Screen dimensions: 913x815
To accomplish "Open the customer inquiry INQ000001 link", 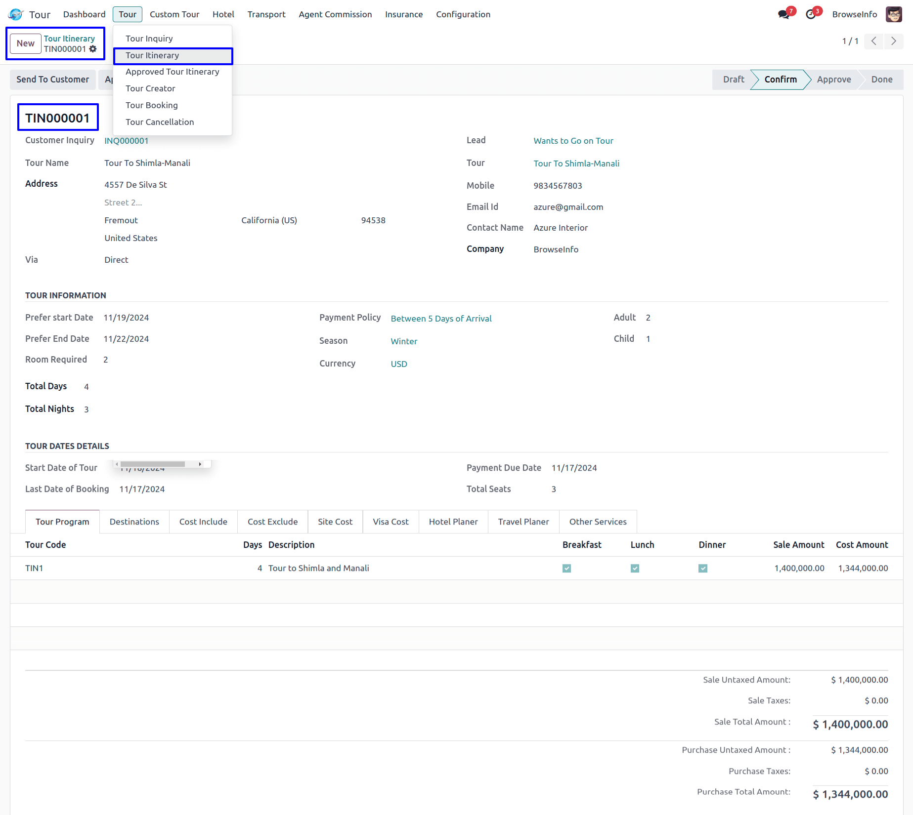I will pos(126,141).
